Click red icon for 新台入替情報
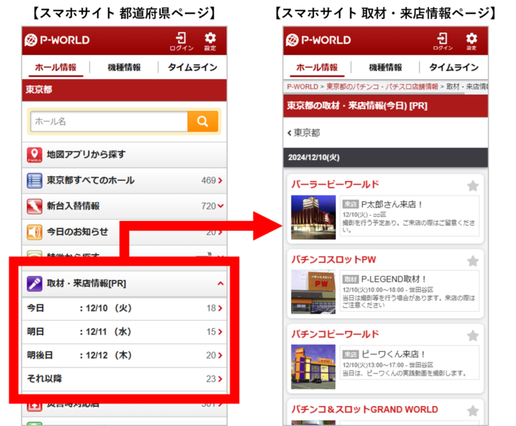The height and width of the screenshot is (426, 516). pos(34,206)
